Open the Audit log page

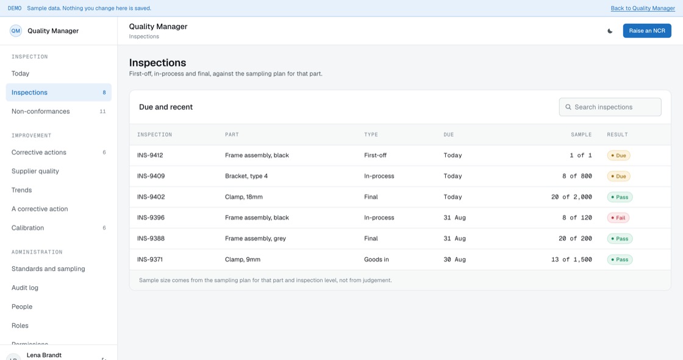(59, 288)
